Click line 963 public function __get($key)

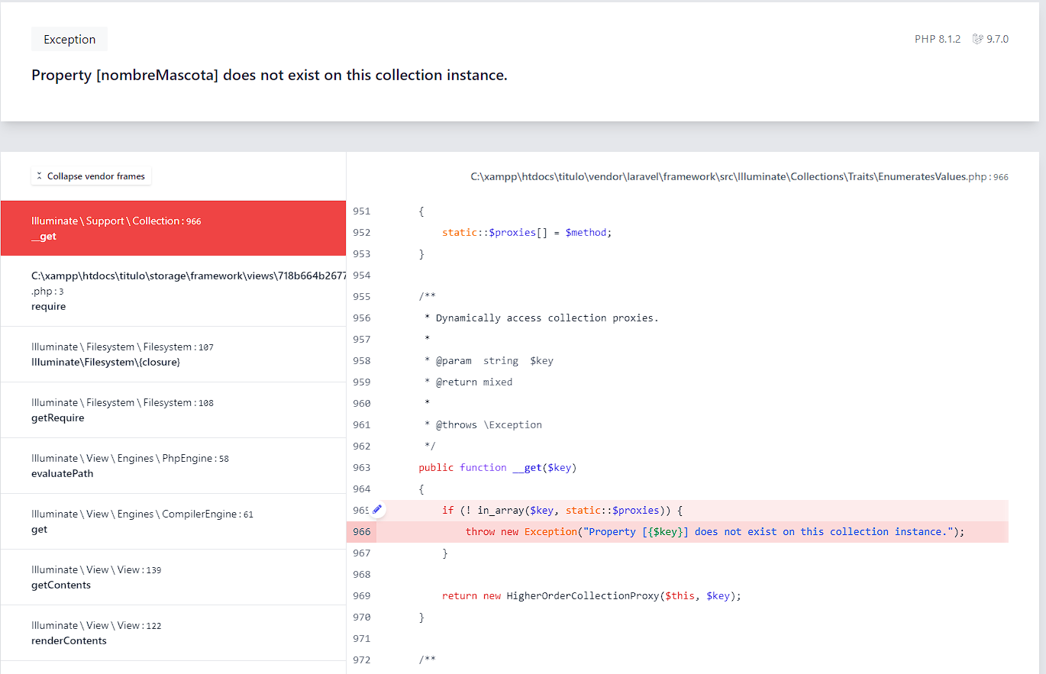pos(497,467)
